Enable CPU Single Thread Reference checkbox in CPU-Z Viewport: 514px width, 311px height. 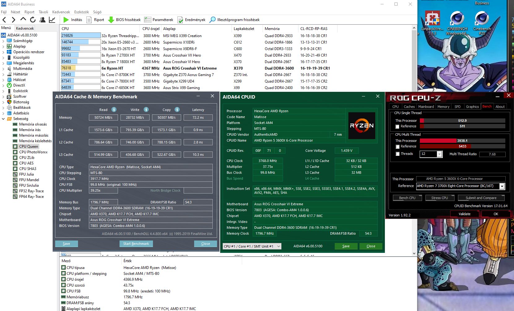point(397,126)
